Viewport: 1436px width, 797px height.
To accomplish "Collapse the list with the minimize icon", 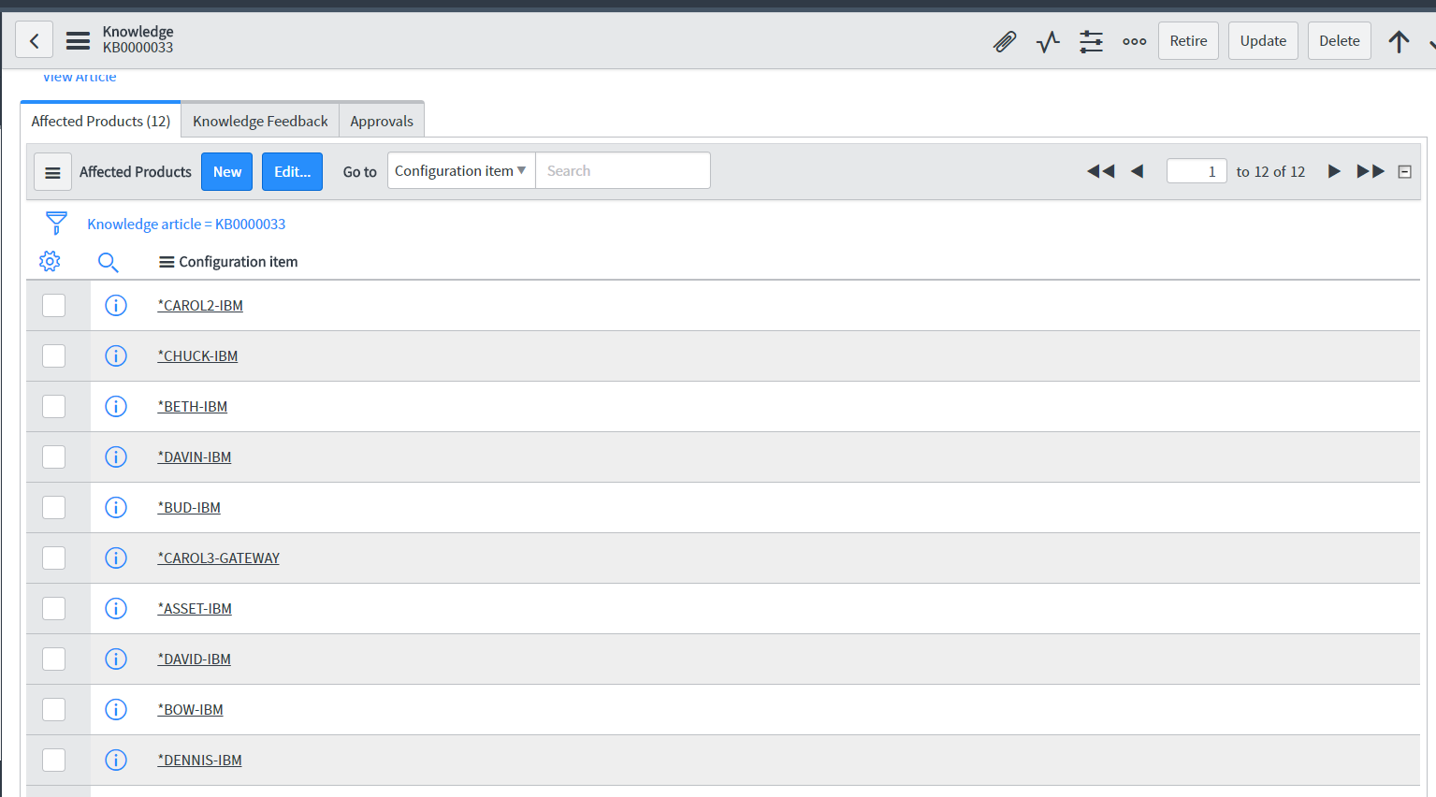I will point(1404,171).
